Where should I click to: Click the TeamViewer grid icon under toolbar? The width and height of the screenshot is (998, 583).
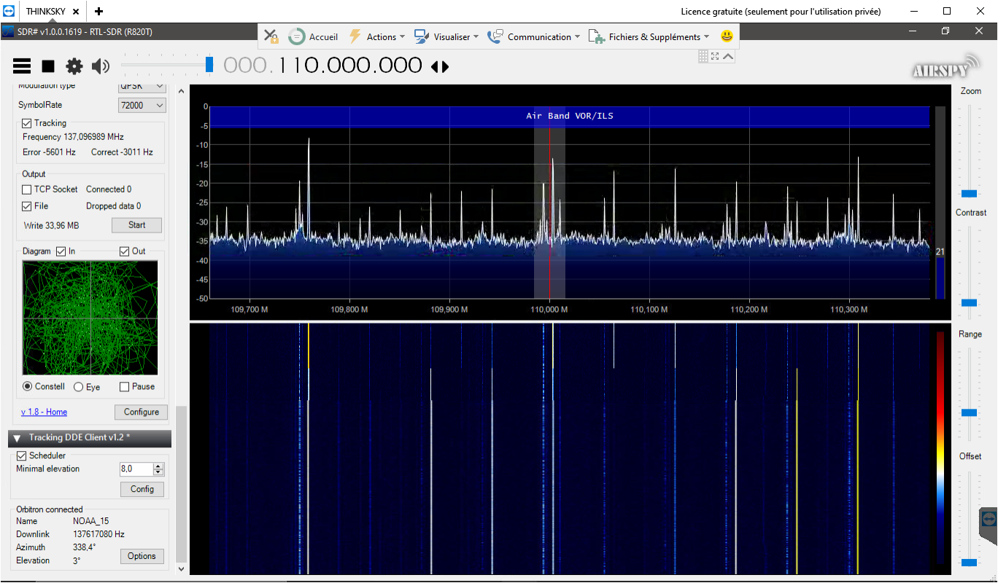click(x=703, y=56)
